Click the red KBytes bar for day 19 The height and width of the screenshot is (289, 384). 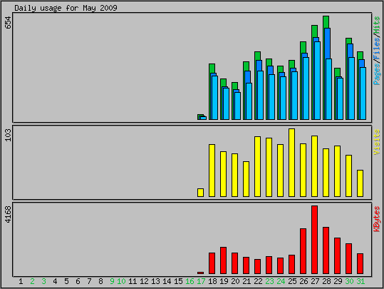224,260
